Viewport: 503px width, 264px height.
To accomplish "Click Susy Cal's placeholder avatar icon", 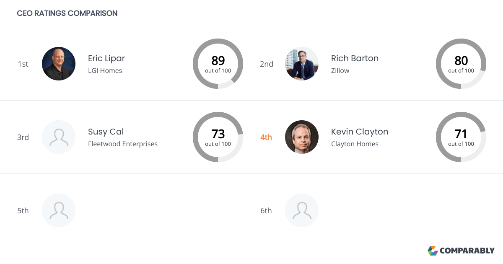I will coord(59,137).
